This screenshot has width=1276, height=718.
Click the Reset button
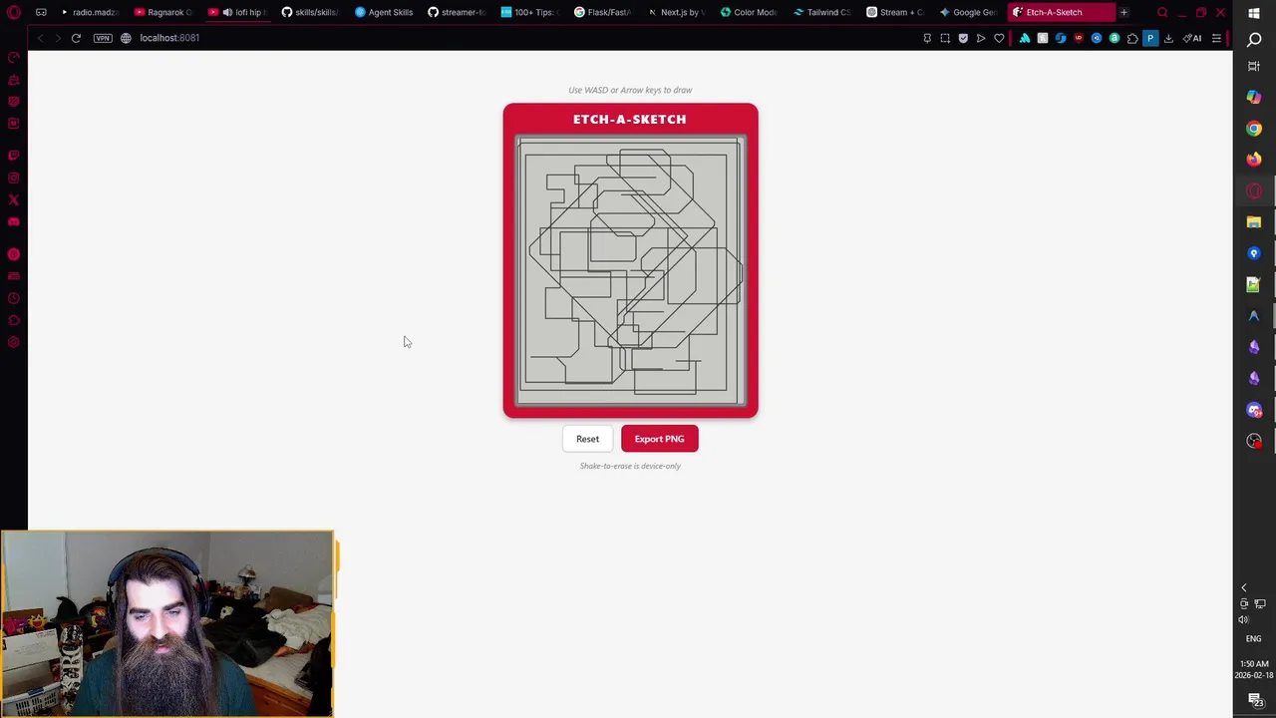(587, 439)
